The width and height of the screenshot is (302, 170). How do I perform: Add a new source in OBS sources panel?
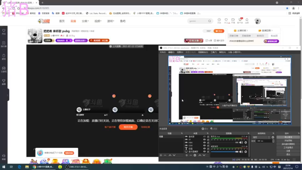(x=186, y=155)
